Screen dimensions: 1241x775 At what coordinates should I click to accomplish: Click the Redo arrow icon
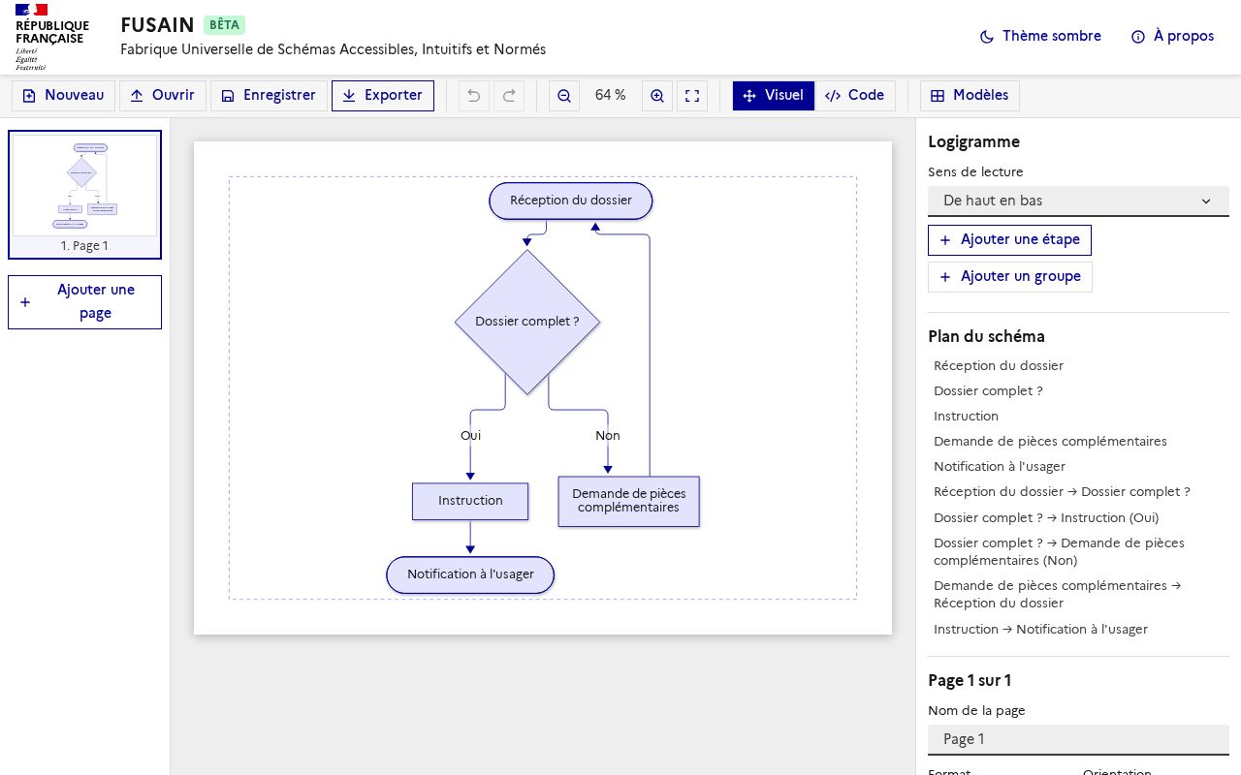(x=509, y=96)
